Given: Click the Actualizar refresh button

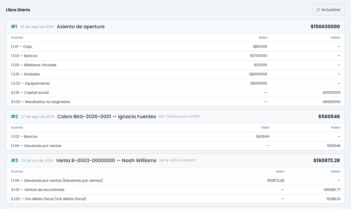Looking at the screenshot, I should (x=328, y=10).
